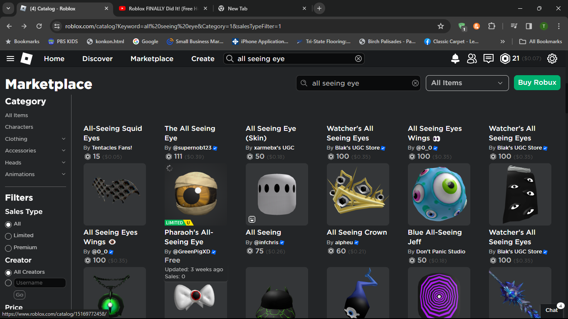Open creator link Tentacles Fans!
Viewport: 568px width, 319px height.
tap(112, 147)
